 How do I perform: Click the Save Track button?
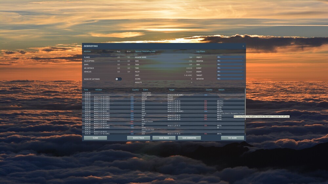(164, 138)
